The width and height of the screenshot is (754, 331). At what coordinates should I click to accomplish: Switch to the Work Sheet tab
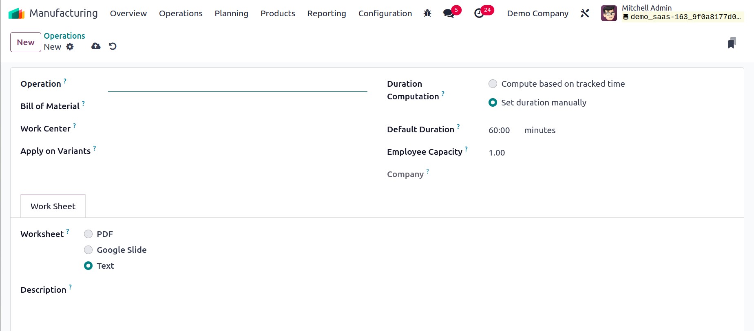tap(53, 206)
